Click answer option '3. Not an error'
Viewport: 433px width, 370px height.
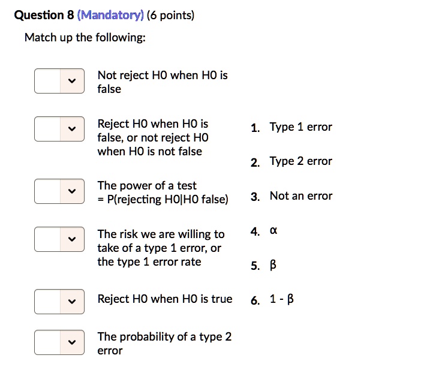[x=291, y=196]
